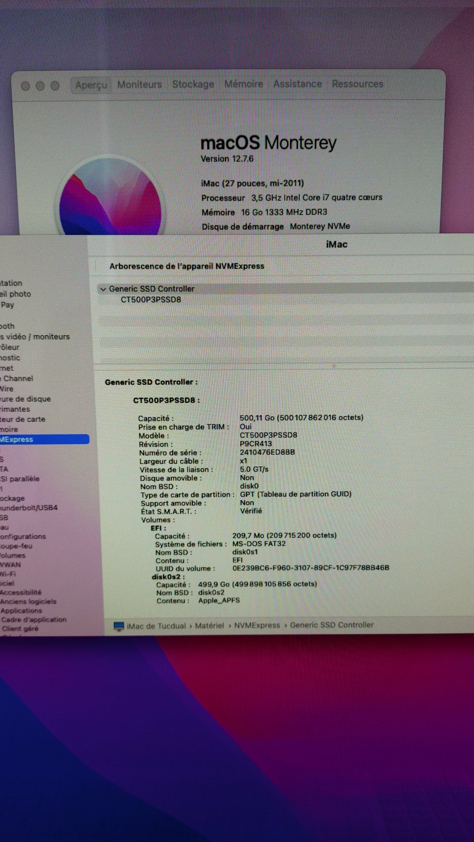Viewport: 474px width, 842px height.
Task: Click the serial number 2410476ED8BB
Action: [267, 452]
